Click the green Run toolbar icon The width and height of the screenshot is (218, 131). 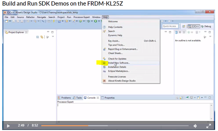point(96,21)
